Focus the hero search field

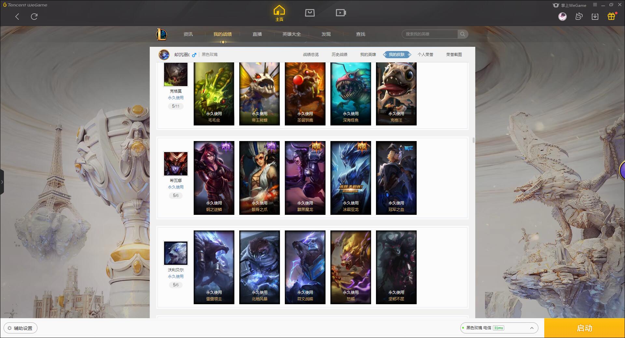(430, 34)
